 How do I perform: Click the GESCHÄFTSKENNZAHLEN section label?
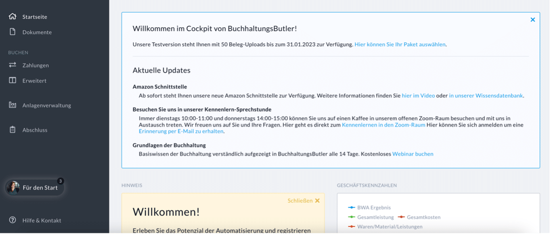367,185
